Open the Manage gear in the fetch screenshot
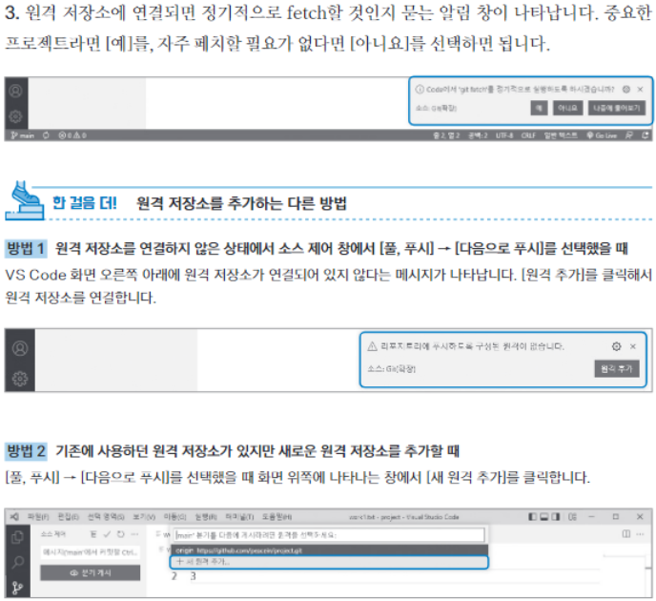This screenshot has height=601, width=656. [16, 116]
